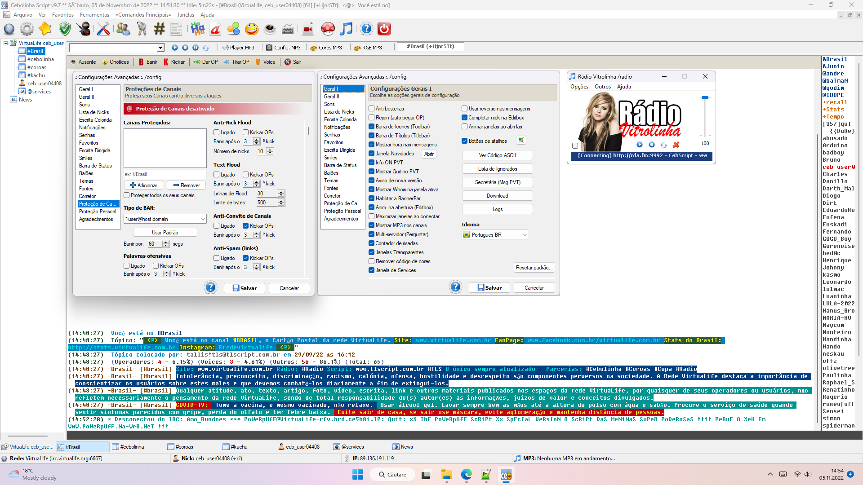The image size is (863, 485).
Task: Open the MP3 playlist combo box arrow
Action: (x=160, y=48)
